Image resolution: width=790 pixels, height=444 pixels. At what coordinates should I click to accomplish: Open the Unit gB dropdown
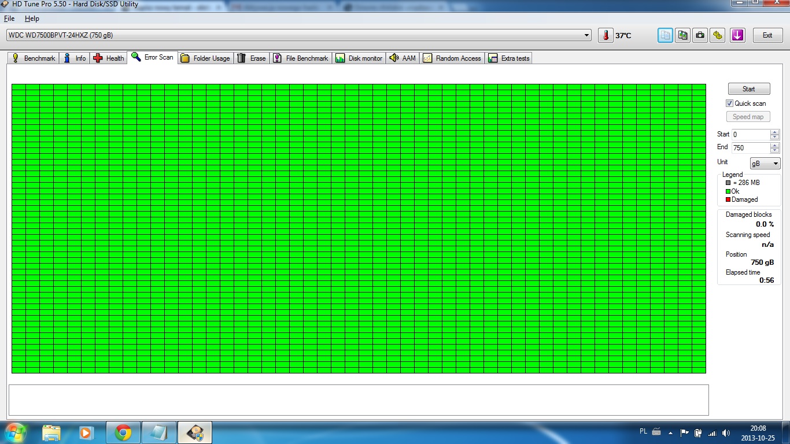[x=765, y=164]
